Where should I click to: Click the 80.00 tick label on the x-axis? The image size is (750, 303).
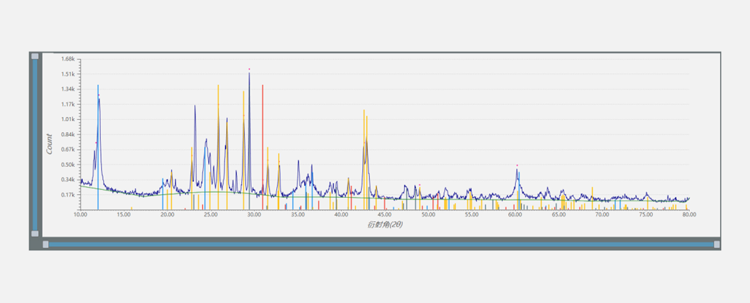click(689, 215)
